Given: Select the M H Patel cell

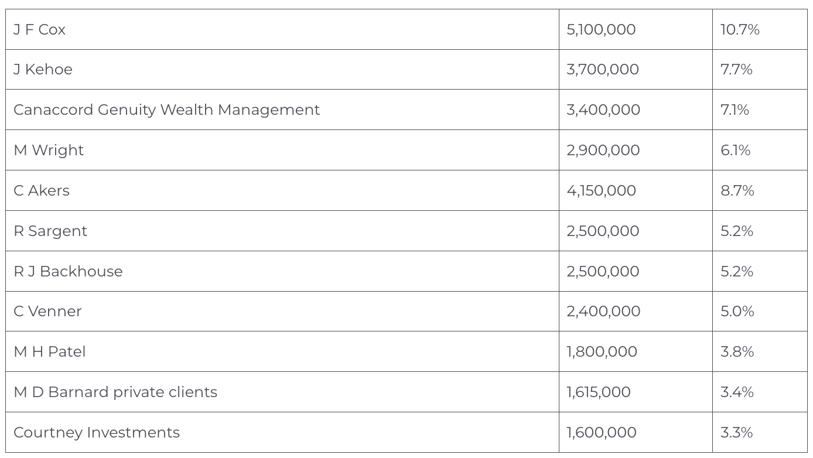Looking at the screenshot, I should click(x=50, y=351).
